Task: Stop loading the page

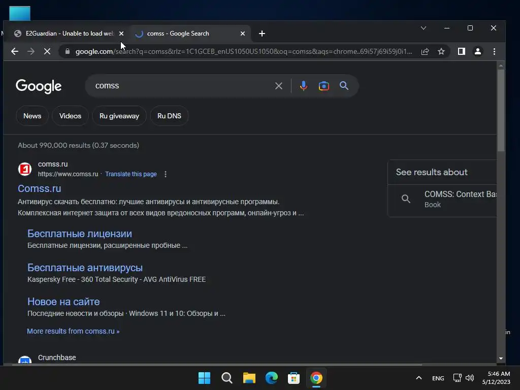Action: click(x=47, y=51)
